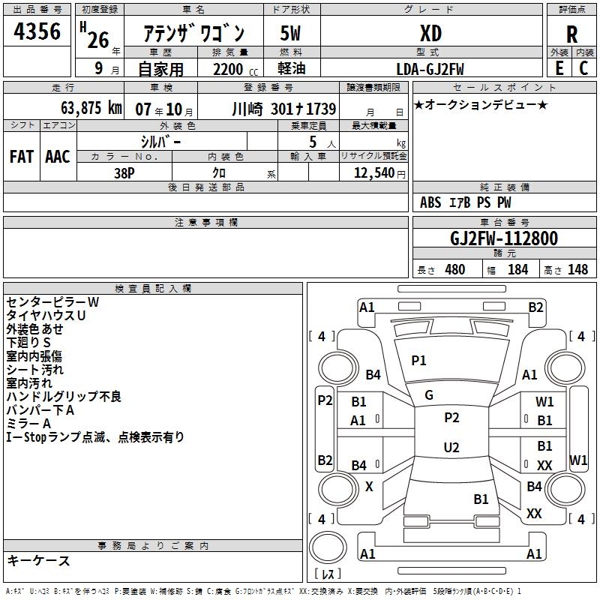Image resolution: width=600 pixels, height=600 pixels.
Task: Click the セールスポイント header
Action: click(504, 87)
